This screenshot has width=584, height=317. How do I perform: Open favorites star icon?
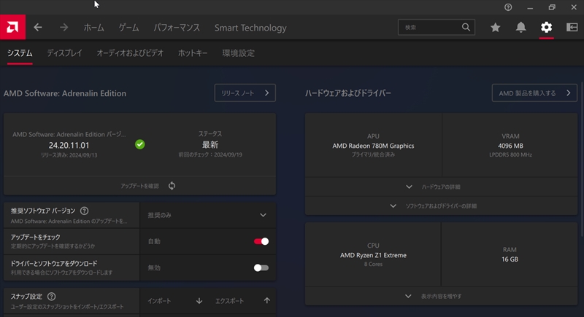click(x=495, y=27)
